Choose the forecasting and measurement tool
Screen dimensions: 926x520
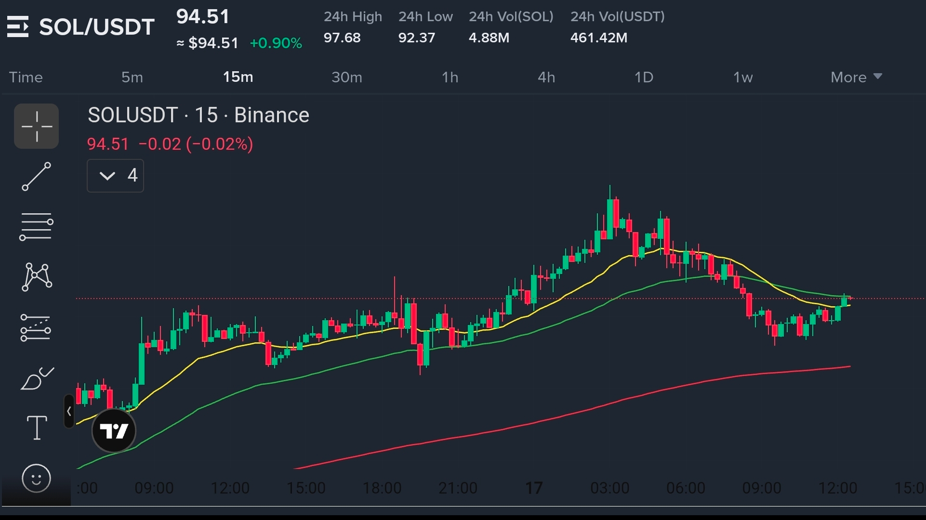click(36, 327)
